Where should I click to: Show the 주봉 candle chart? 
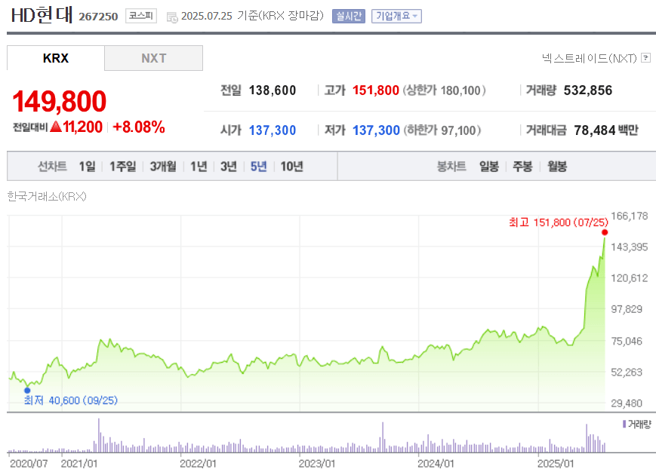click(522, 166)
